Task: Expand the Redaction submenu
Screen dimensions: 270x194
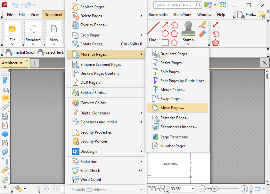Action: [x=141, y=162]
